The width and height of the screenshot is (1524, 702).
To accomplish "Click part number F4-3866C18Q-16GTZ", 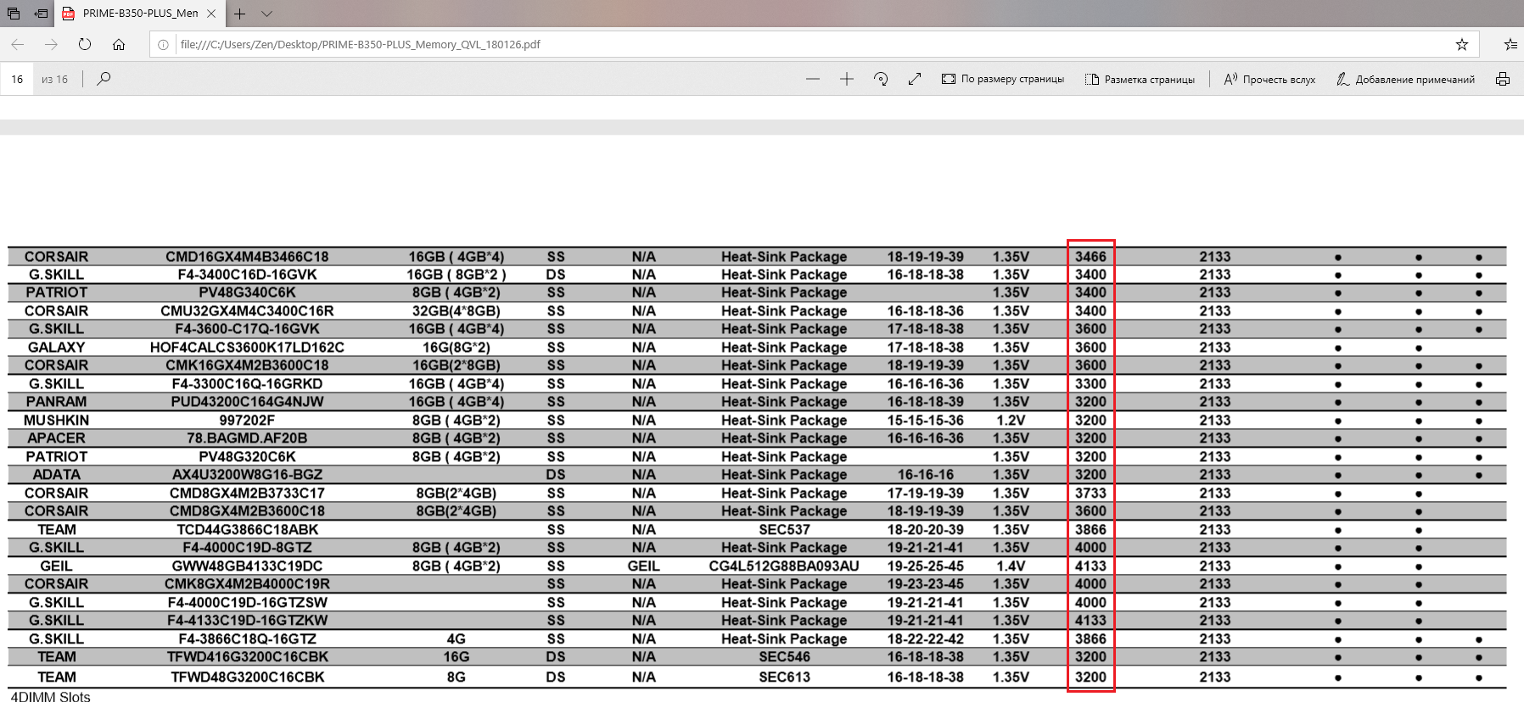I will click(x=247, y=639).
